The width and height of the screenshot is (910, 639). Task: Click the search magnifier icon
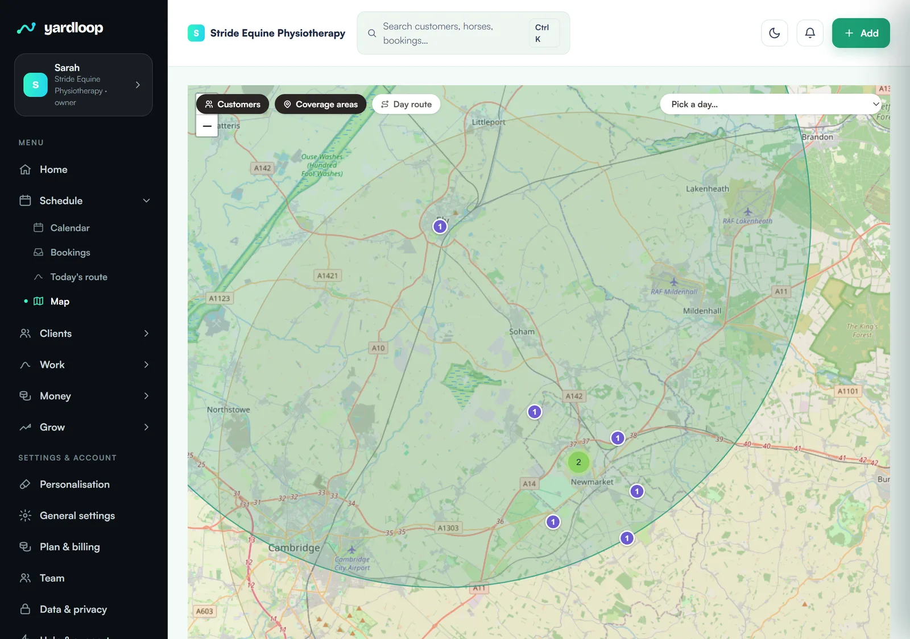[372, 34]
